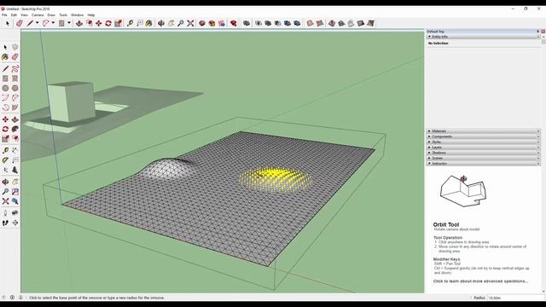
Task: Select the Sandbox Smoove tool
Action: click(x=332, y=23)
